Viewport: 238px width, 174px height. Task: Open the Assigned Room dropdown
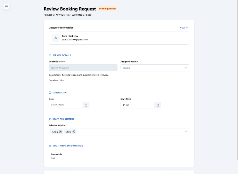[x=155, y=68]
